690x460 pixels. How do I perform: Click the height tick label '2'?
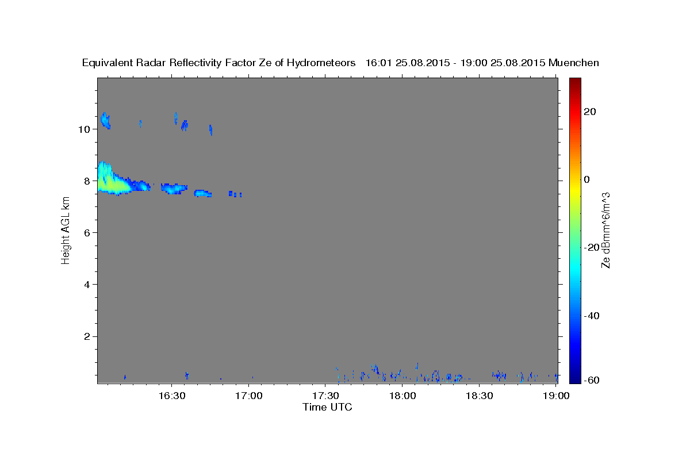(86, 336)
